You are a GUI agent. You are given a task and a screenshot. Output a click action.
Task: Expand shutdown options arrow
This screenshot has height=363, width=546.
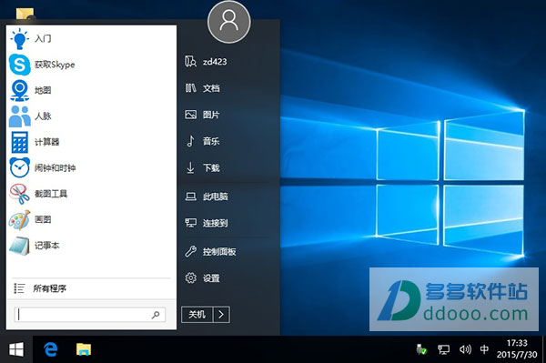221,315
